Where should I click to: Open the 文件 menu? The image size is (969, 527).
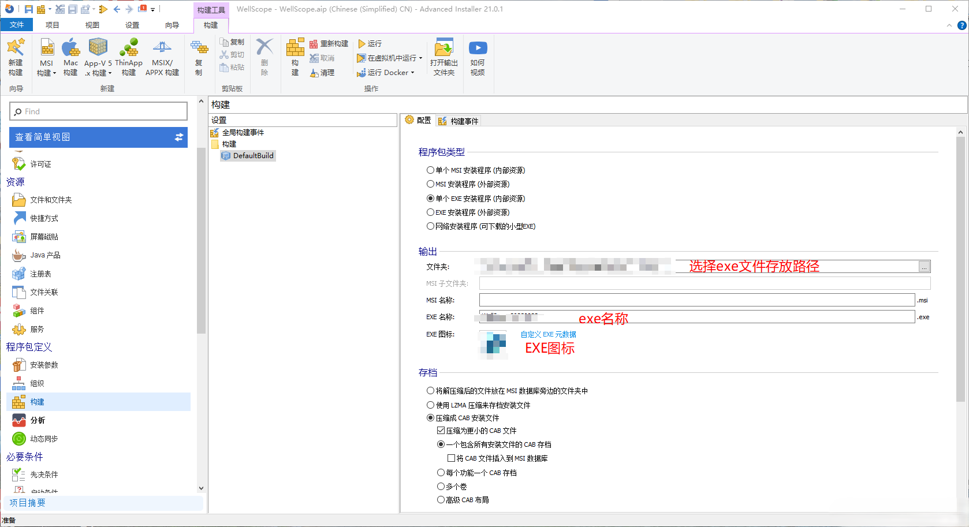click(17, 25)
